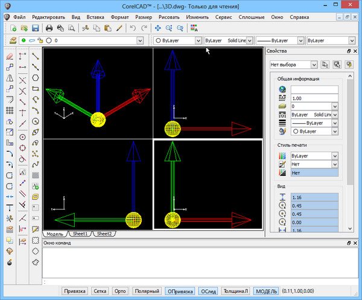Open the Файл menu
The width and height of the screenshot is (362, 300).
19,18
